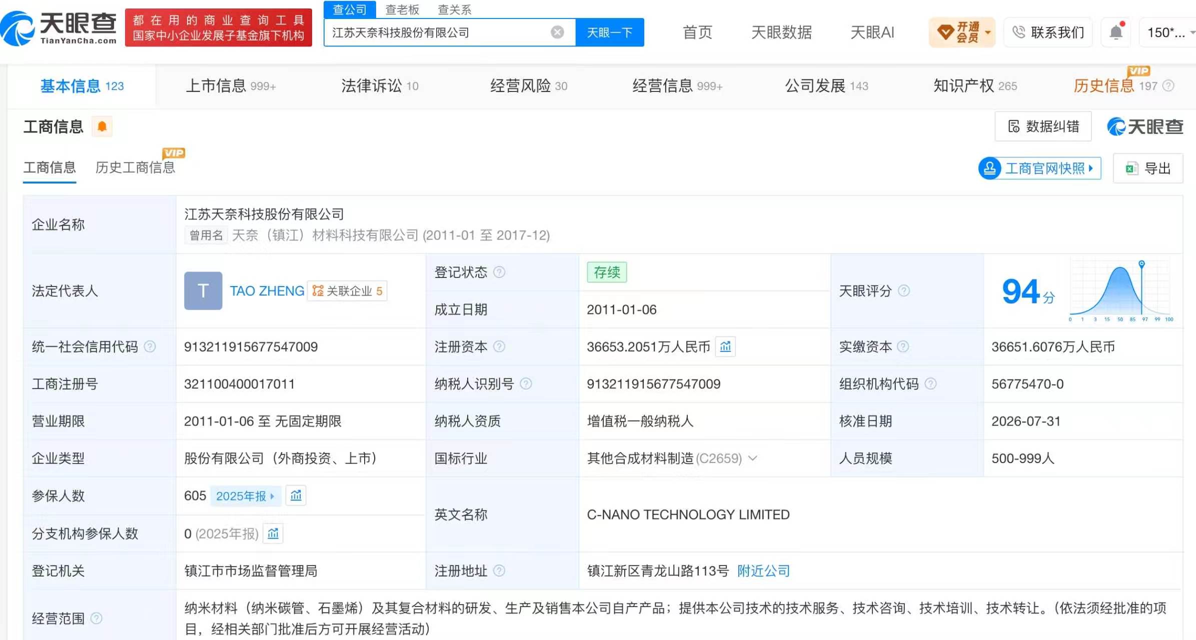Screen dimensions: 1196x640
Task: Clear the company search field
Action: (557, 32)
